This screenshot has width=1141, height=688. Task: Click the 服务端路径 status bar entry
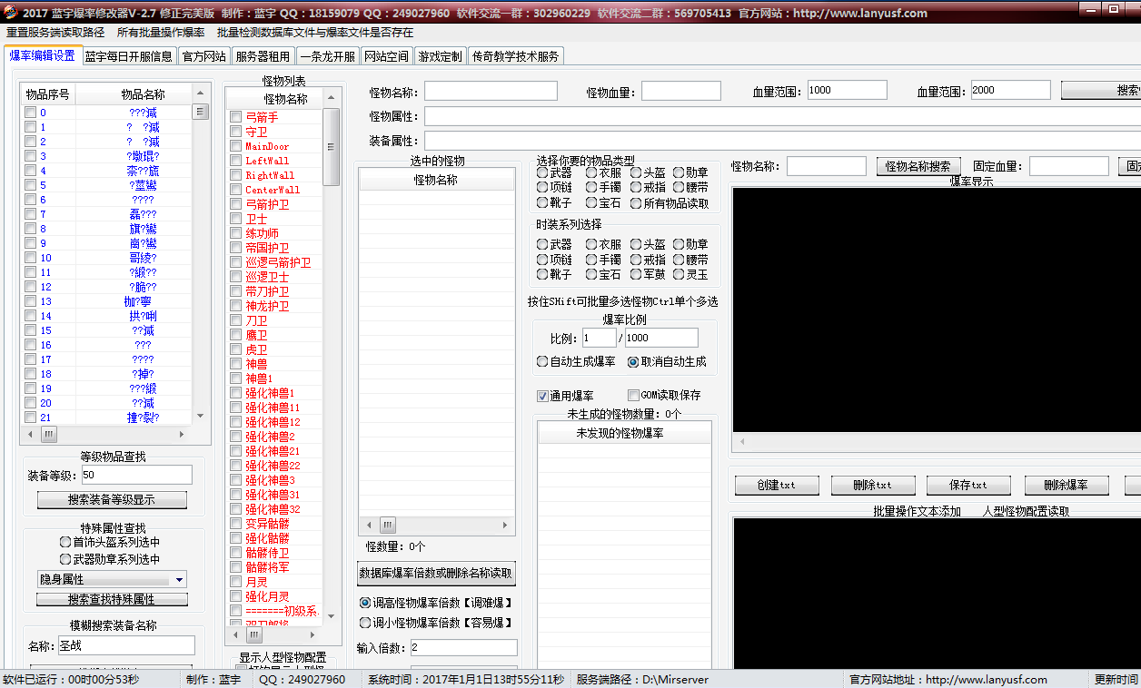tap(642, 679)
